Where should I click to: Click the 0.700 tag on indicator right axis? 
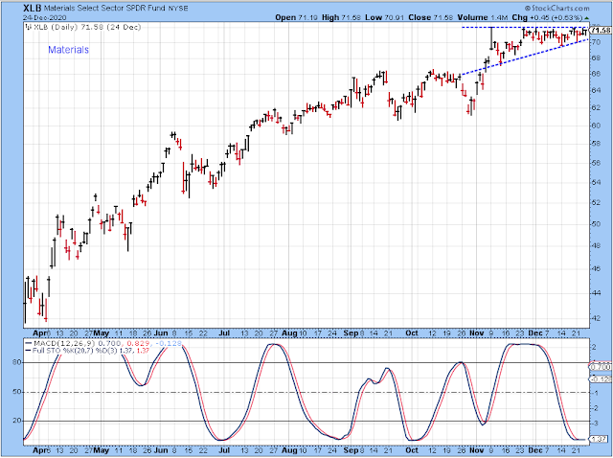(x=601, y=367)
